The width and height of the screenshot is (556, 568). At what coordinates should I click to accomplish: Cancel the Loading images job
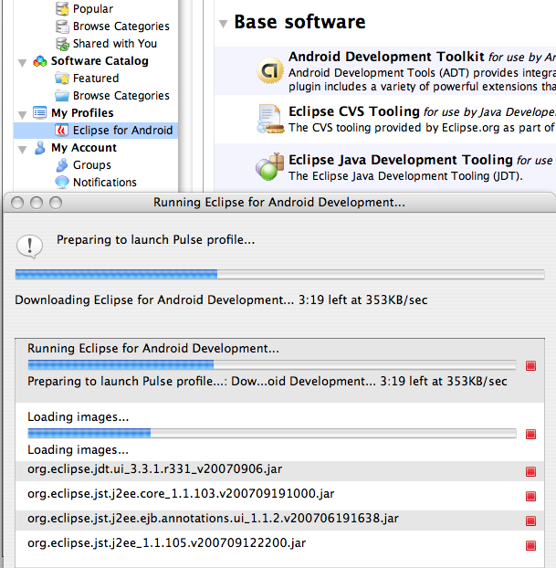coord(530,434)
